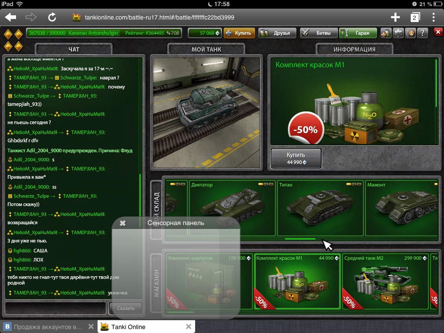Click the invite friend icon with plus

pos(385,33)
